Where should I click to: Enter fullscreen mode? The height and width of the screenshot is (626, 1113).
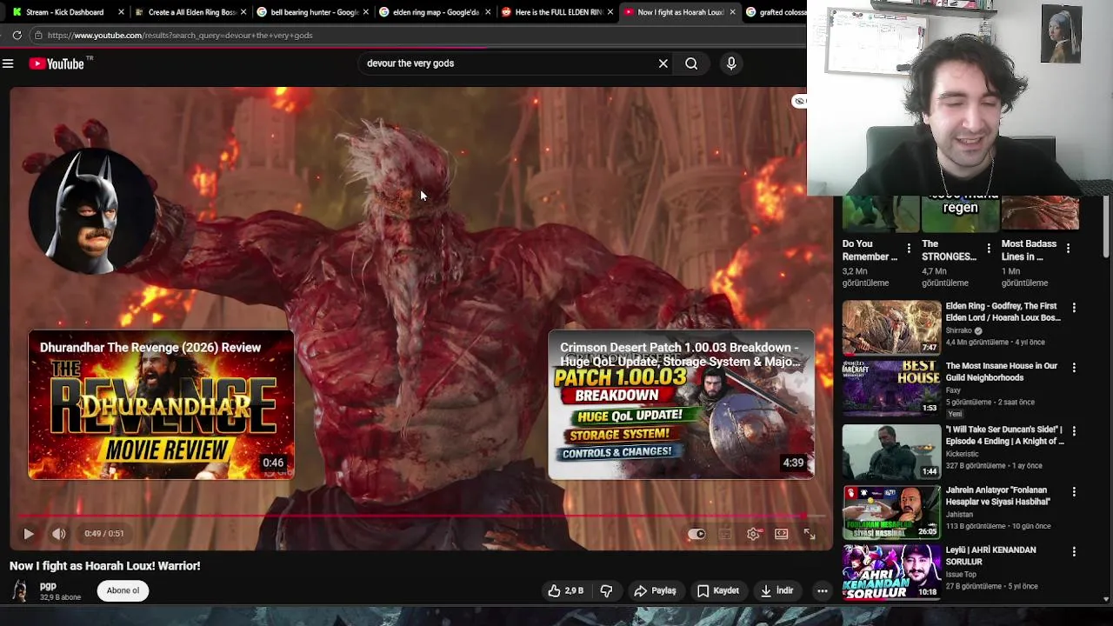[810, 534]
